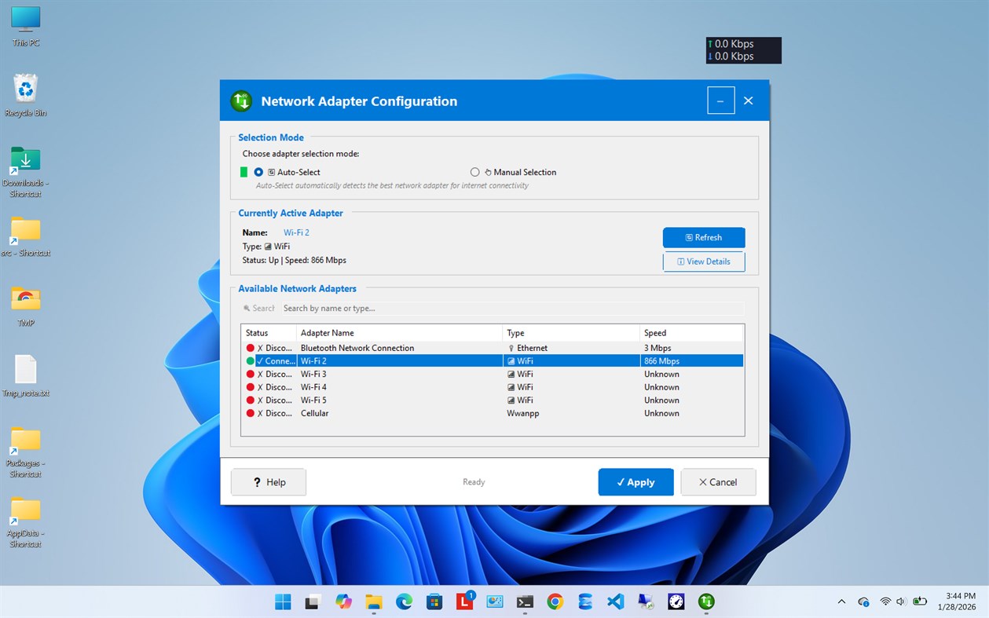
Task: Select the Auto-Select radio button
Action: tap(258, 172)
